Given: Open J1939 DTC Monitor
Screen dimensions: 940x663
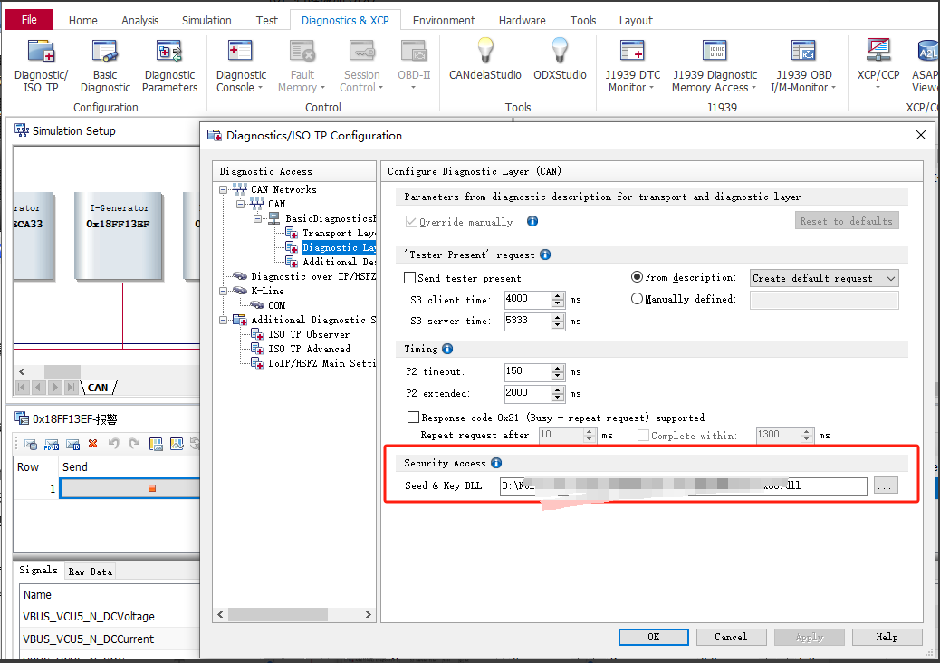Looking at the screenshot, I should pyautogui.click(x=632, y=52).
